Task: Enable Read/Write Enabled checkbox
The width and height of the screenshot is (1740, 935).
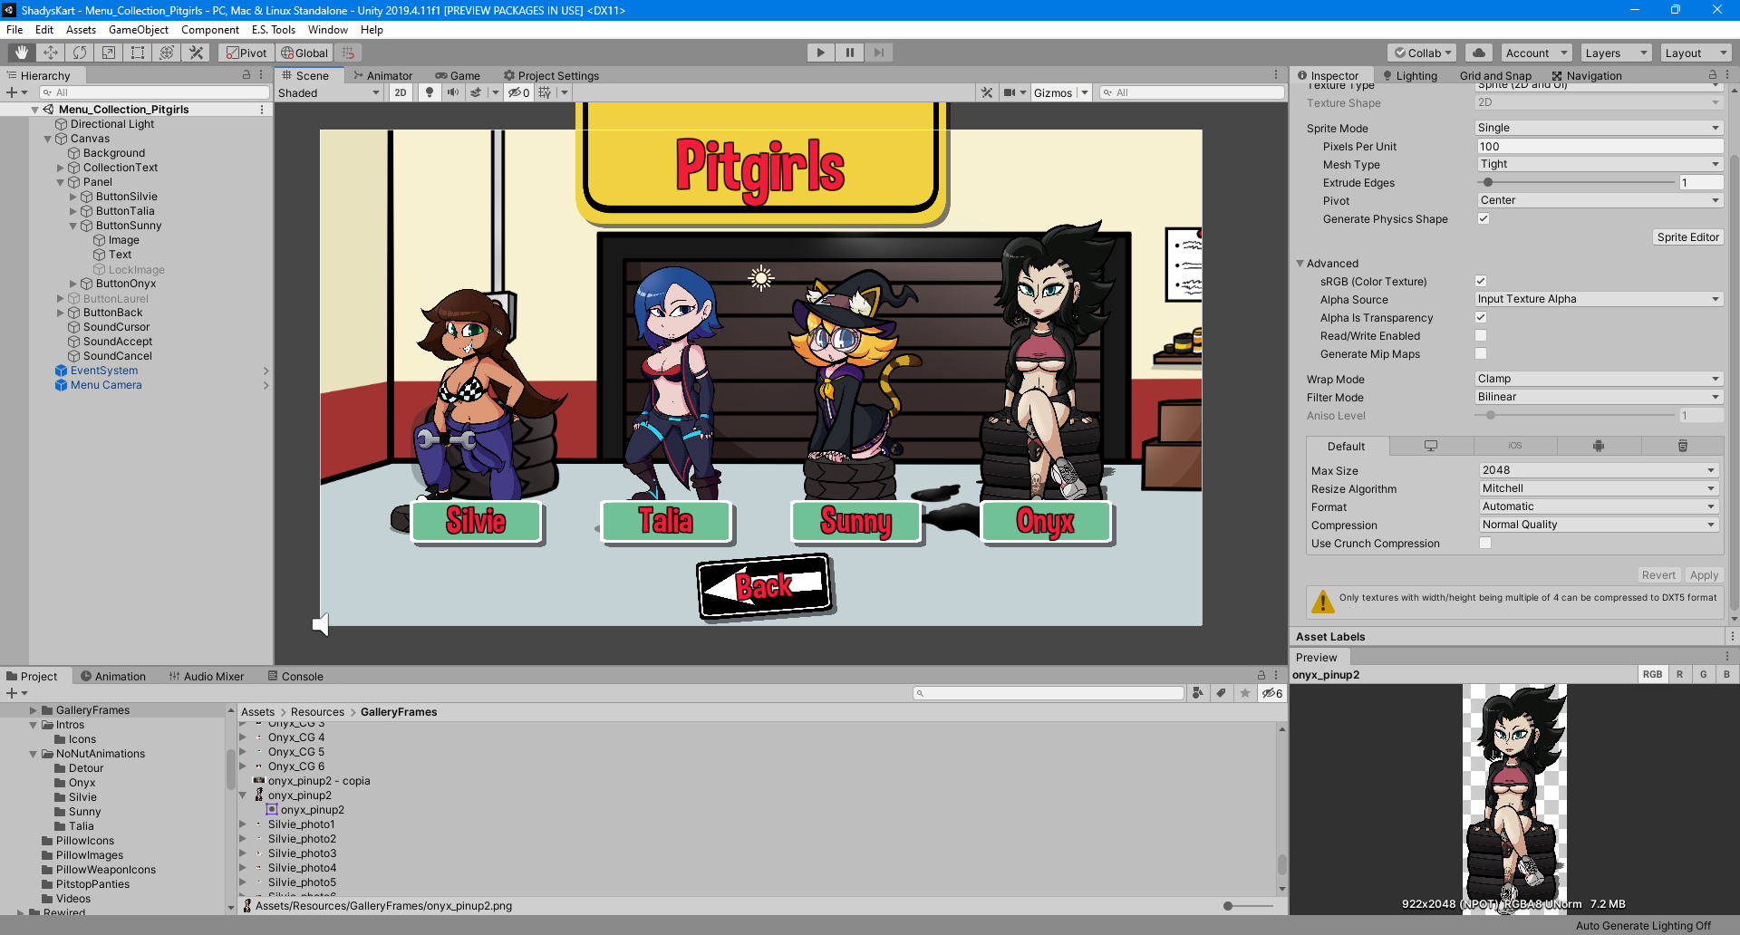Action: pos(1481,335)
